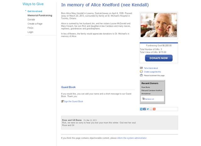
Task: Click the Twitter share icon
Action: [x=148, y=109]
